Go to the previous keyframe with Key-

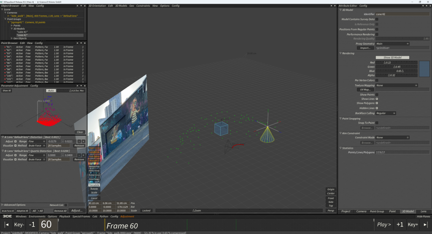[x=19, y=225]
